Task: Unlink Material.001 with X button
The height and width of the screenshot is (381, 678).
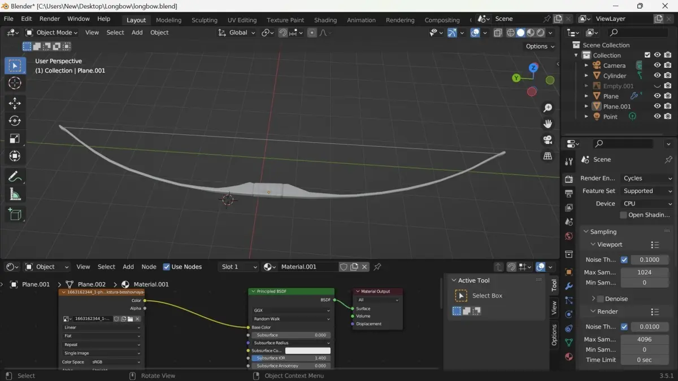Action: tap(365, 267)
